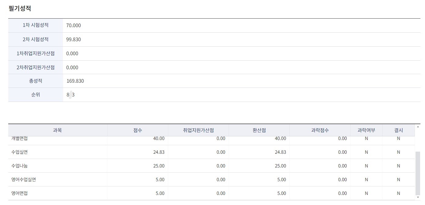The height and width of the screenshot is (205, 425).
Task: Click the 환산점 column header
Action: click(x=259, y=130)
